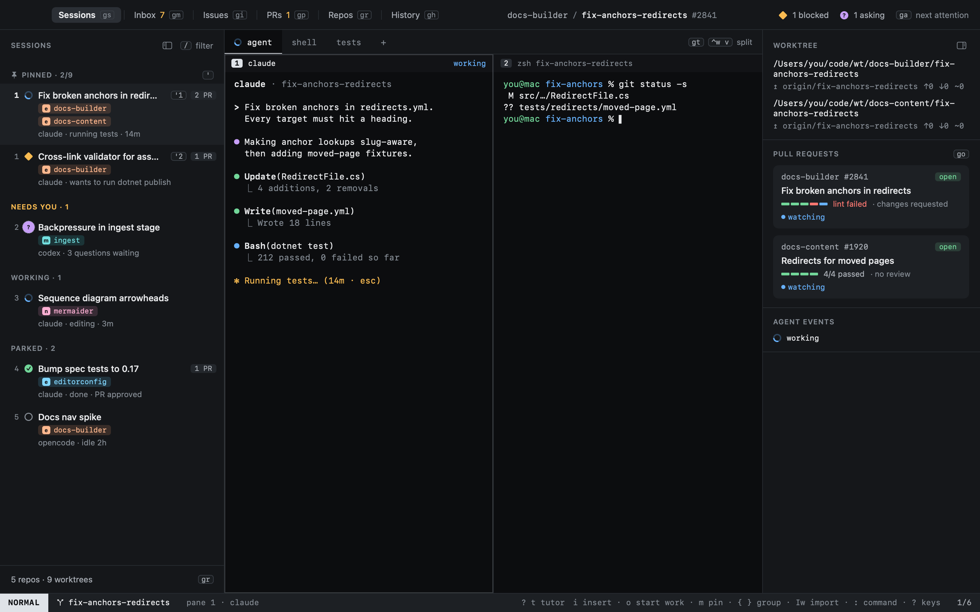Click the CI status bars on PR #1920

coord(799,274)
